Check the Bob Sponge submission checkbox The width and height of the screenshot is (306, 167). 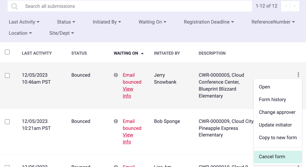(7, 122)
